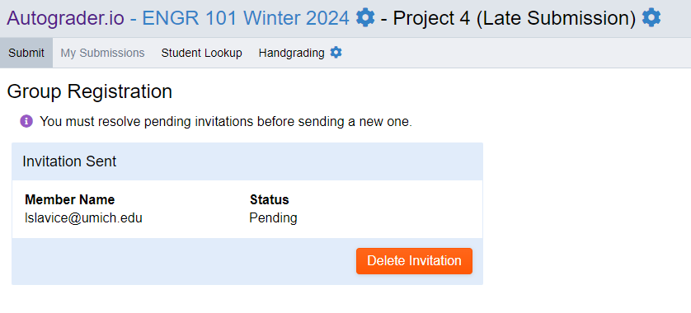
Task: Open the Handgrading tab label
Action: point(291,53)
